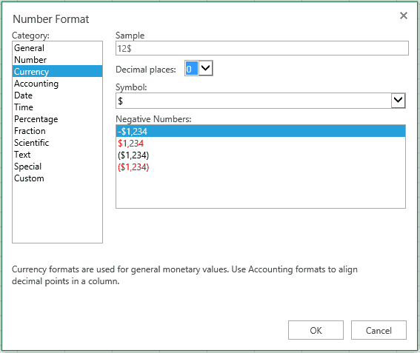The image size is (420, 353).
Task: Select black ($1,234) negative format
Action: pyautogui.click(x=261, y=155)
